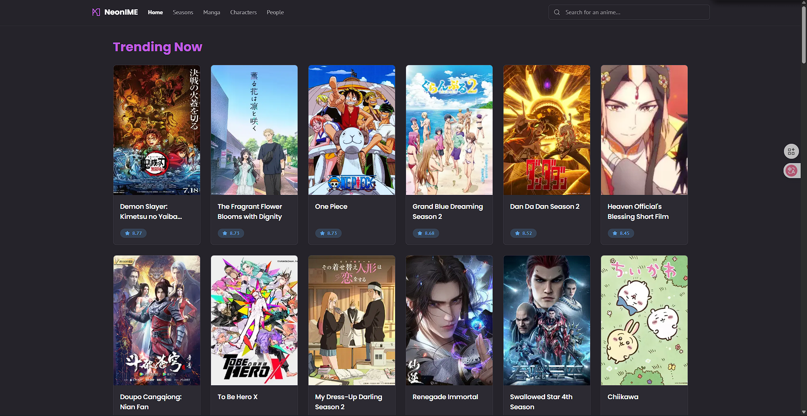Open Doupo Cangqiong: Nian Fan title

pyautogui.click(x=150, y=402)
